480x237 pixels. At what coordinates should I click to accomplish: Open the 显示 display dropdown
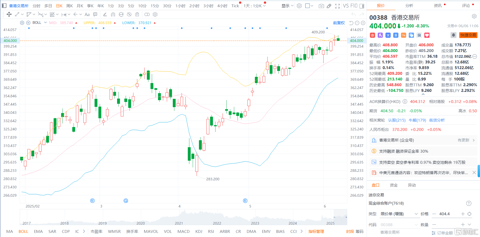288,6
